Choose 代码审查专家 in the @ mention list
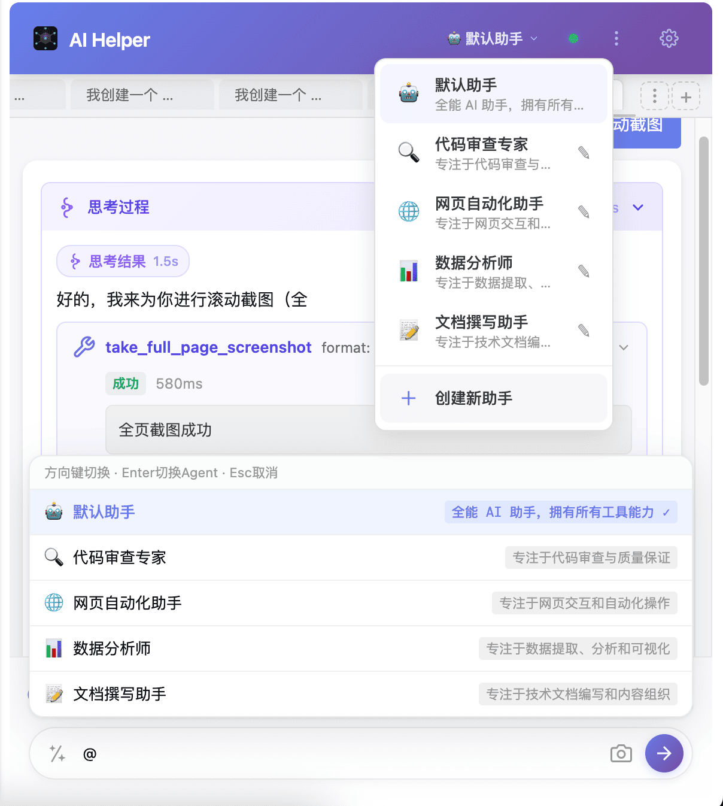The width and height of the screenshot is (723, 806). (x=361, y=558)
